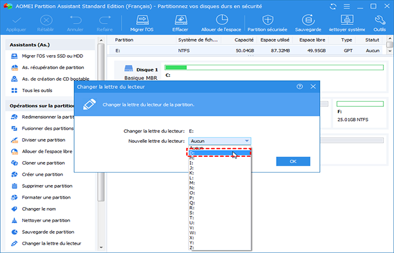Click the Sauvegarde toolbar icon

tap(307, 20)
